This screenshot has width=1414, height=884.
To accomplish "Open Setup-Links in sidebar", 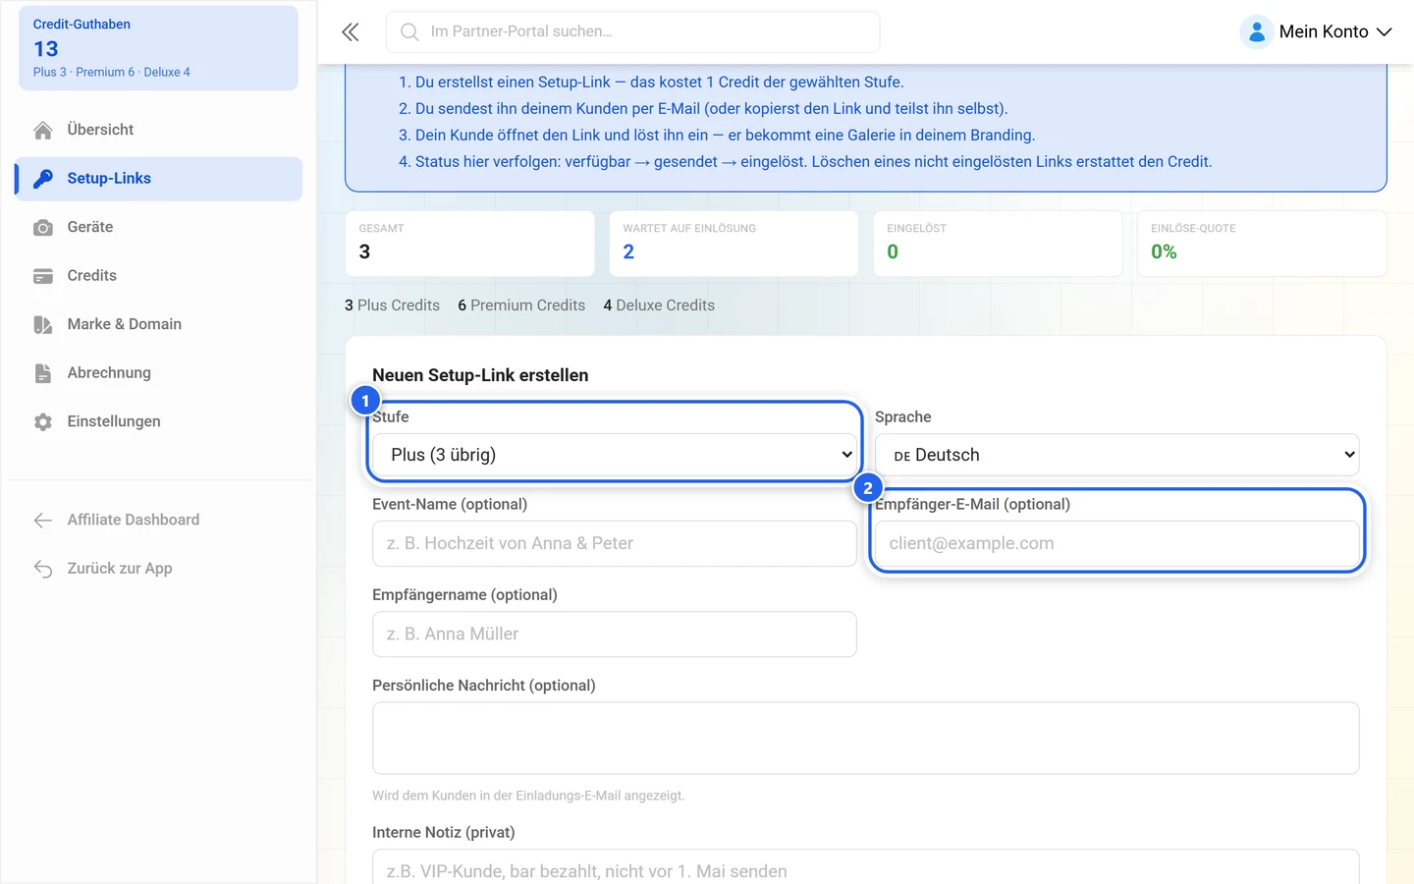I will 158,179.
